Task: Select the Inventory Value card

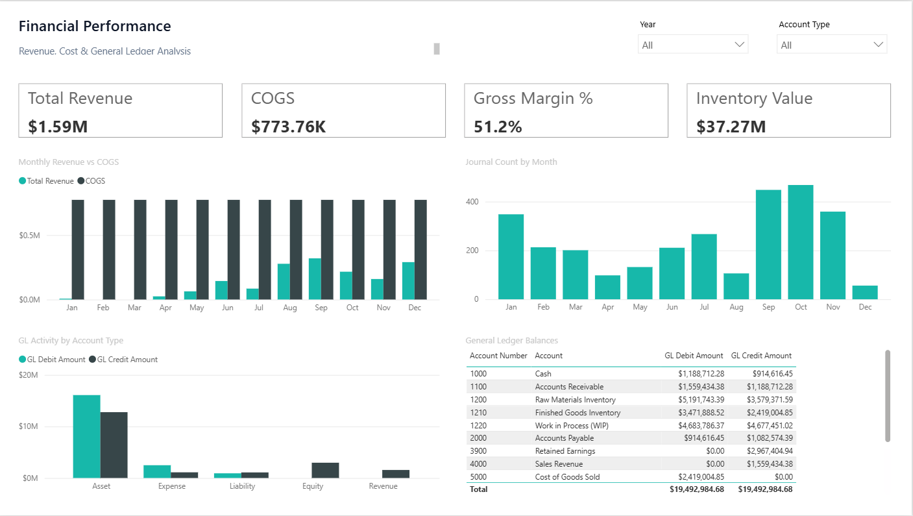Action: click(788, 110)
